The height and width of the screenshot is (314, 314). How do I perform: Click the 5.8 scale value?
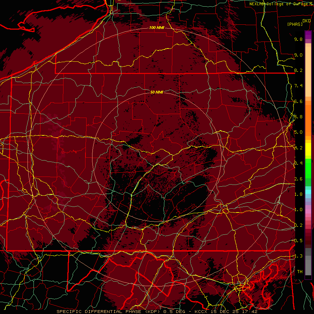click(x=298, y=117)
